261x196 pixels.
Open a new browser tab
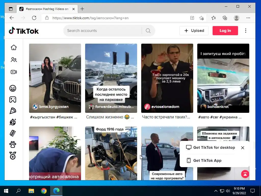pyautogui.click(x=82, y=9)
